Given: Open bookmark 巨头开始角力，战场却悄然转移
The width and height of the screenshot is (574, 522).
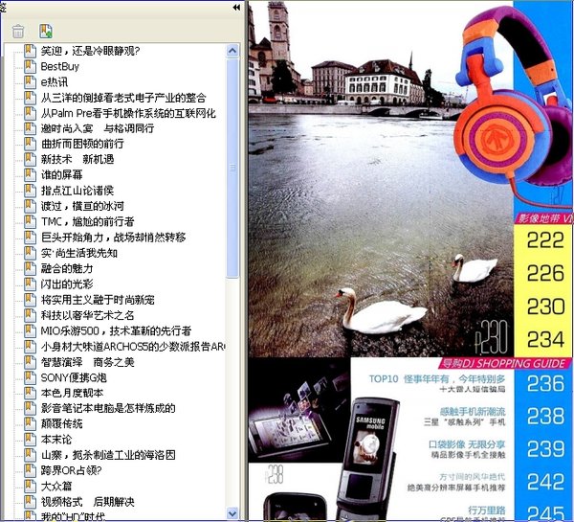Looking at the screenshot, I should pyautogui.click(x=113, y=238).
